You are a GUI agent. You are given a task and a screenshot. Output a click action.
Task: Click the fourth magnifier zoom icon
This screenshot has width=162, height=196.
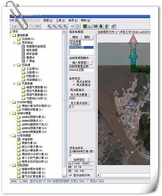(x=65, y=26)
